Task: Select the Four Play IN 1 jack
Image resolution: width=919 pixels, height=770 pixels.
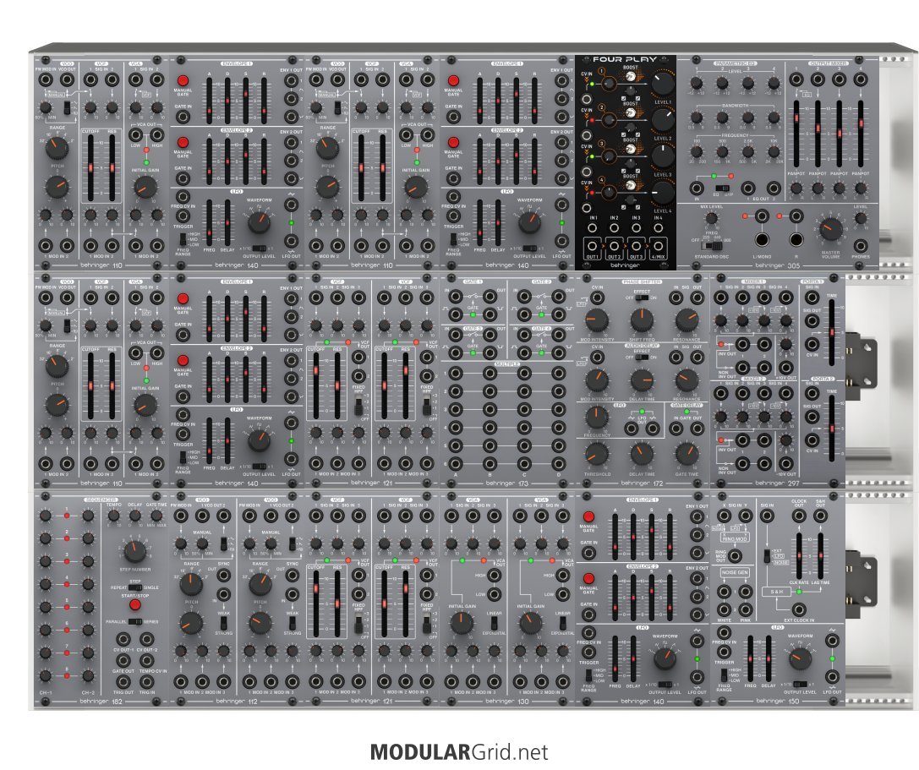Action: tap(594, 227)
